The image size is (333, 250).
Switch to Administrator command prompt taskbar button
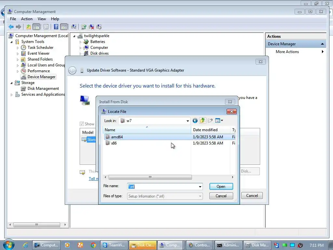pyautogui.click(x=228, y=245)
